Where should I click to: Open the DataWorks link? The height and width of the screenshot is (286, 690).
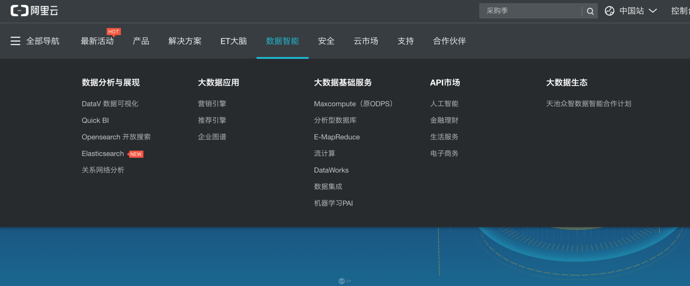click(331, 170)
